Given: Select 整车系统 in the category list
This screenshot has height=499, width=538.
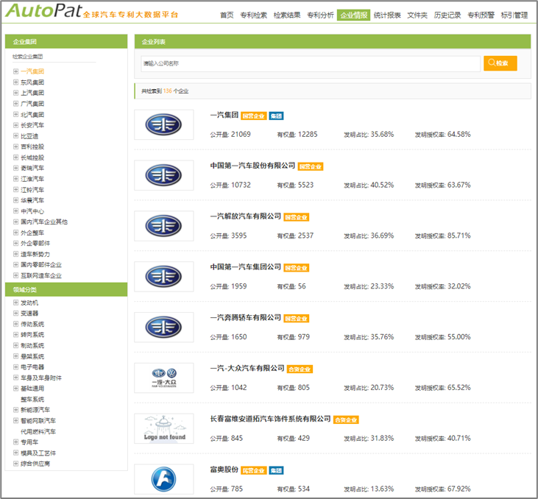Looking at the screenshot, I should click(x=32, y=400).
